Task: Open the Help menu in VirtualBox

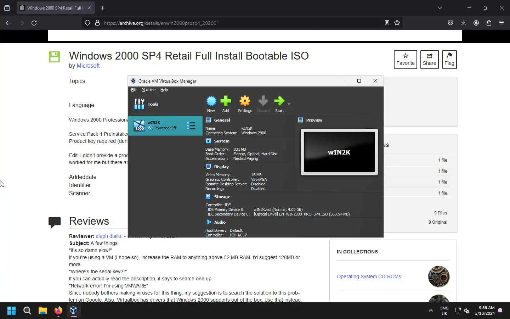Action: coord(164,90)
